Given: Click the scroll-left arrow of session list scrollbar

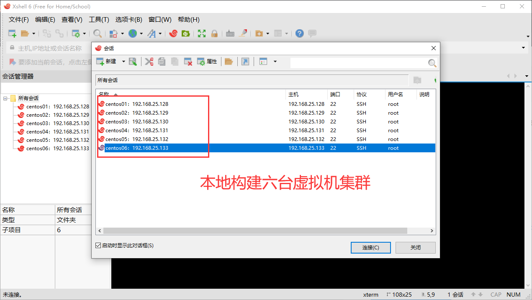Looking at the screenshot, I should coord(100,231).
